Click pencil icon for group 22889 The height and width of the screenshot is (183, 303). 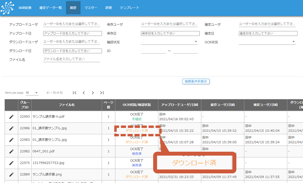11,174
